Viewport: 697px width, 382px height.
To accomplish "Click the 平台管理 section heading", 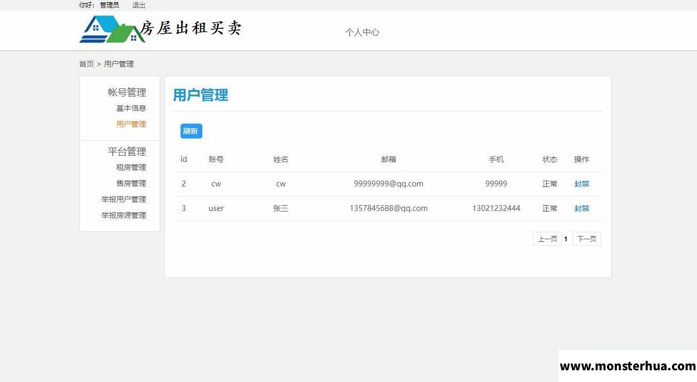I will click(x=127, y=151).
